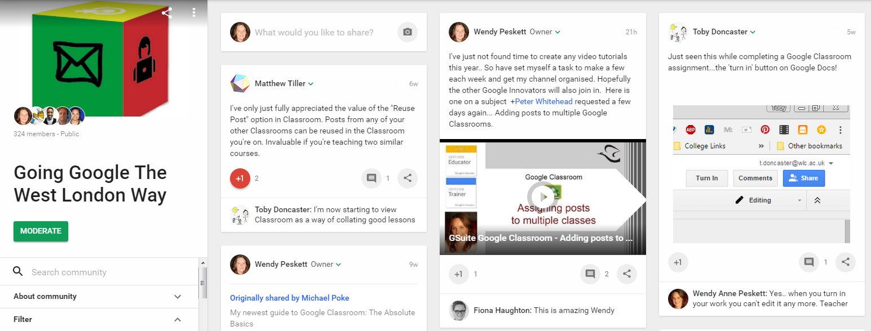
Task: Click Toby Doncaster's stick-figure avatar in post header
Action: 678,32
